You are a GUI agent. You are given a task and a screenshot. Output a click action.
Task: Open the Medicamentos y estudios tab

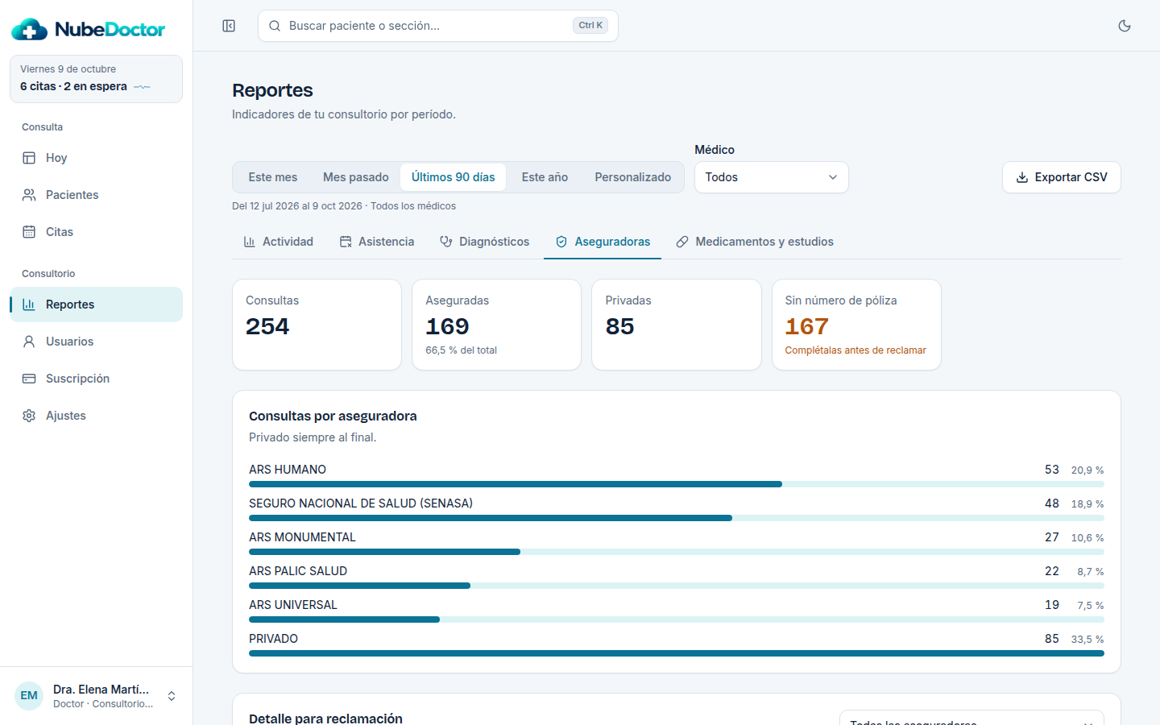point(755,242)
